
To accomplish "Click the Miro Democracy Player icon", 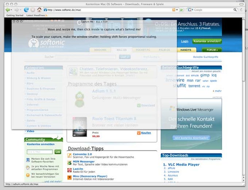I will click(x=69, y=177).
